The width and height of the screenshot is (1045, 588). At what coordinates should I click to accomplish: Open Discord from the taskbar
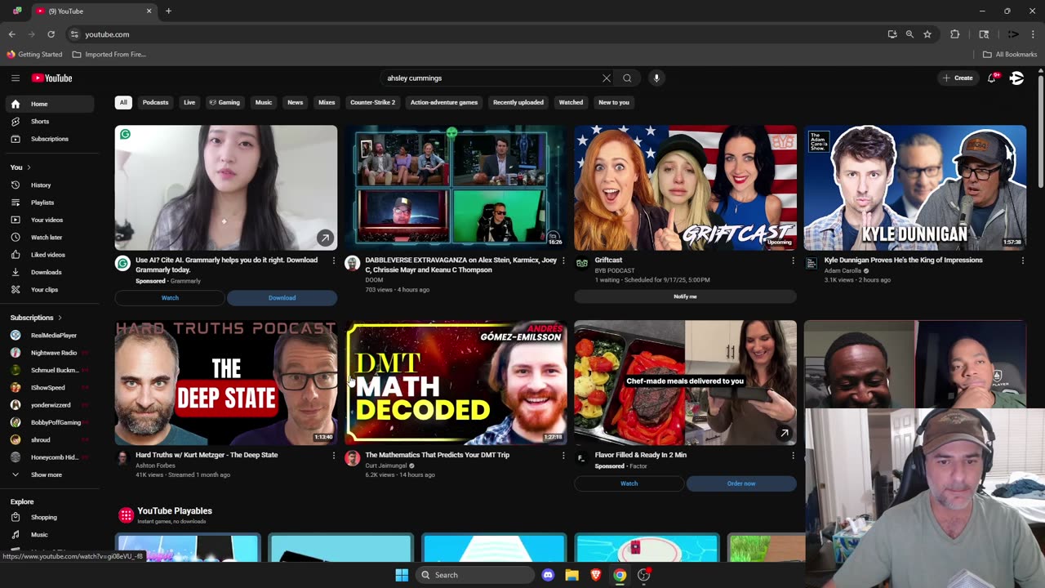coord(548,575)
